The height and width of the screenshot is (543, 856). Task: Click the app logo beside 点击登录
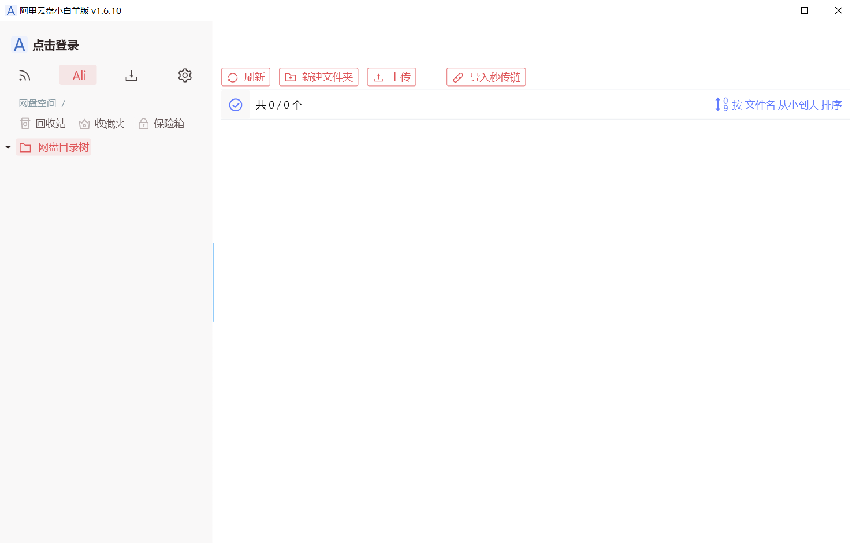click(20, 45)
